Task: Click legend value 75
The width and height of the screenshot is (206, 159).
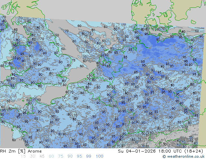Action: (60, 156)
